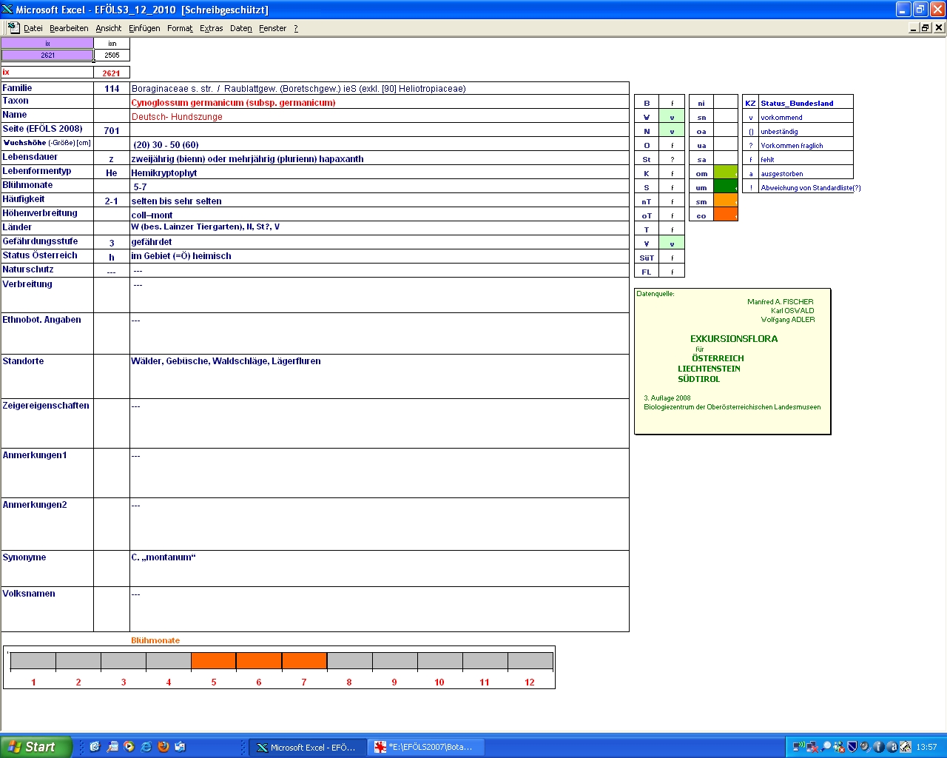Click the red ix value 2621 cell

tap(112, 73)
